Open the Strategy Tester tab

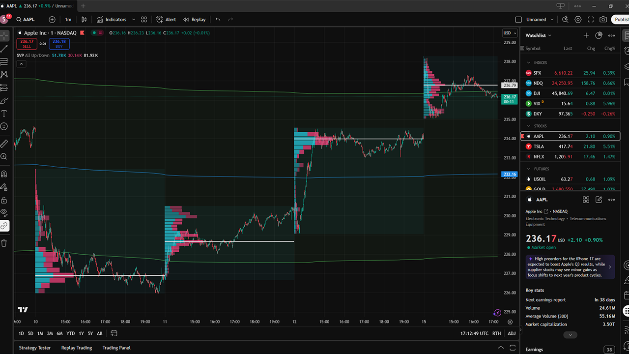coord(35,348)
